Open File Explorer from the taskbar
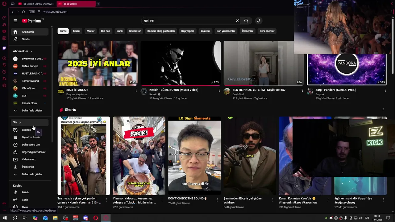The width and height of the screenshot is (395, 222). pos(55,218)
